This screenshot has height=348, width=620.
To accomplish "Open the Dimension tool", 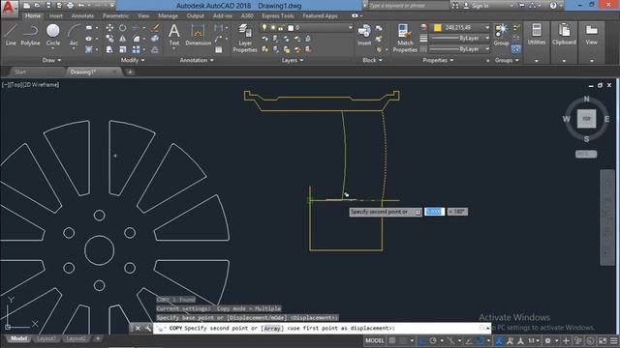I will pyautogui.click(x=198, y=35).
